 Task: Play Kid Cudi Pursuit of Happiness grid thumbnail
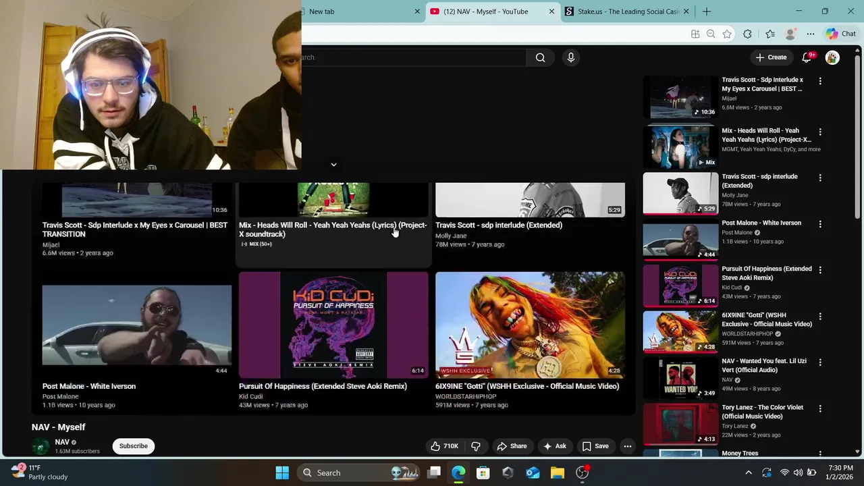pos(333,325)
